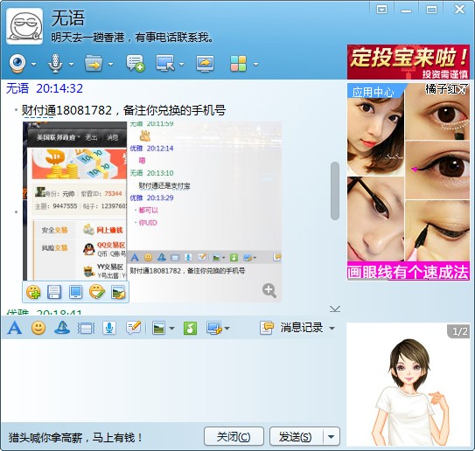Image resolution: width=475 pixels, height=451 pixels.
Task: Send a file using the folder icon
Action: click(94, 64)
